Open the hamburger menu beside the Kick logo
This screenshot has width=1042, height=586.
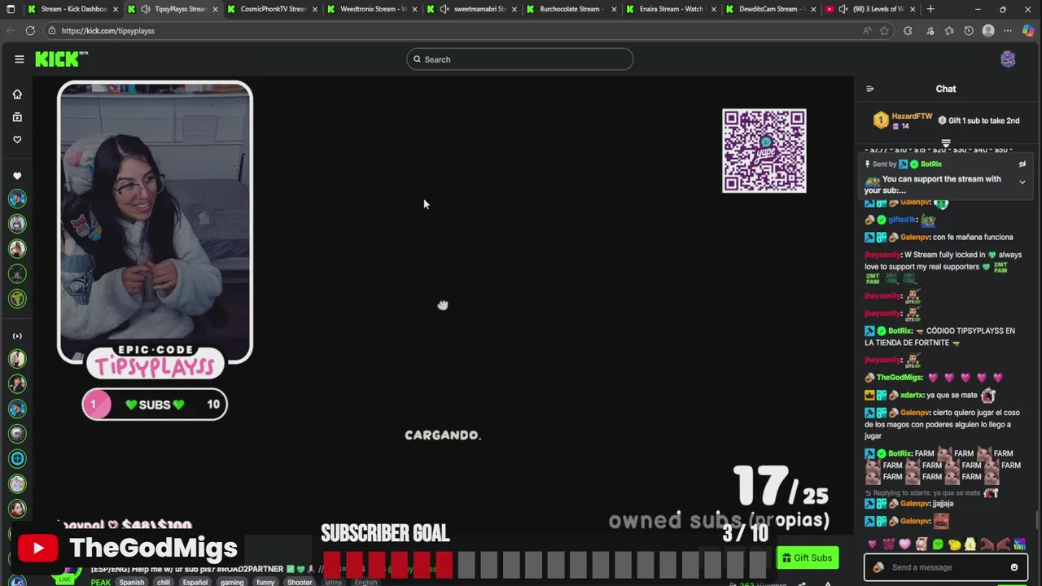20,59
